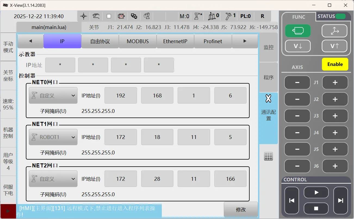Viewport: 354px width, 219px height.
Task: Click the 速度: 95% button
Action: 8,104
